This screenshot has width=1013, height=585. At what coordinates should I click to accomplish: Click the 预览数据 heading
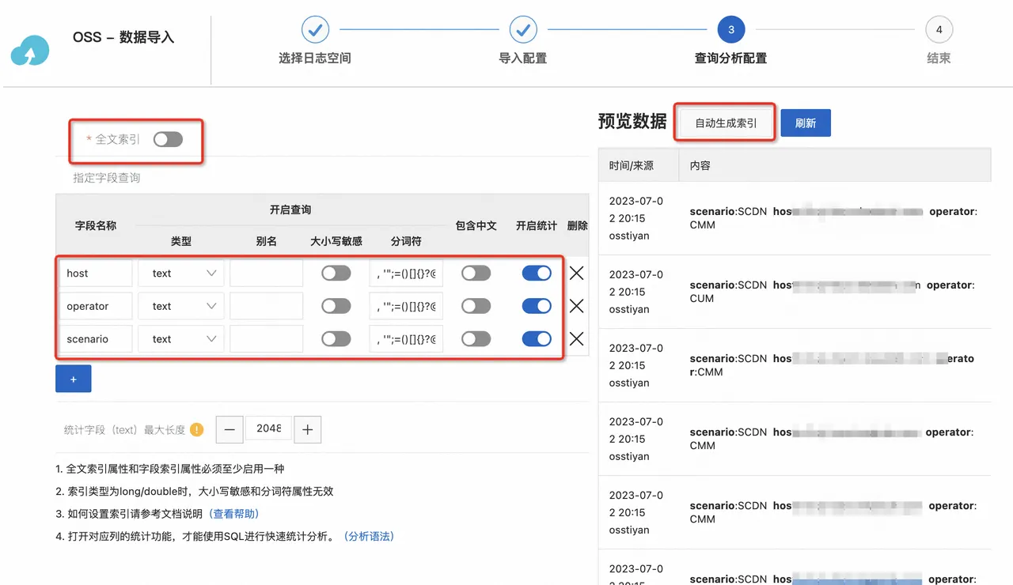point(632,122)
